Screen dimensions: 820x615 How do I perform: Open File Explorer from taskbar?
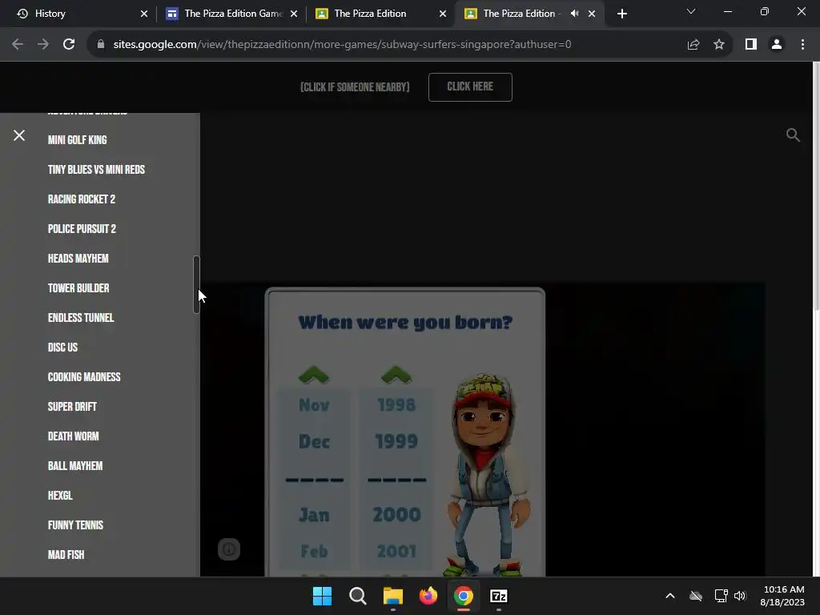coord(392,596)
